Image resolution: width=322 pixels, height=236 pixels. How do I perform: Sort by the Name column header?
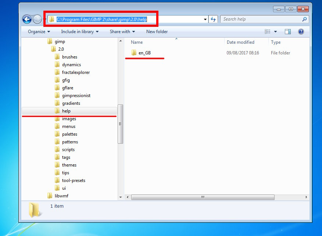[x=137, y=42]
